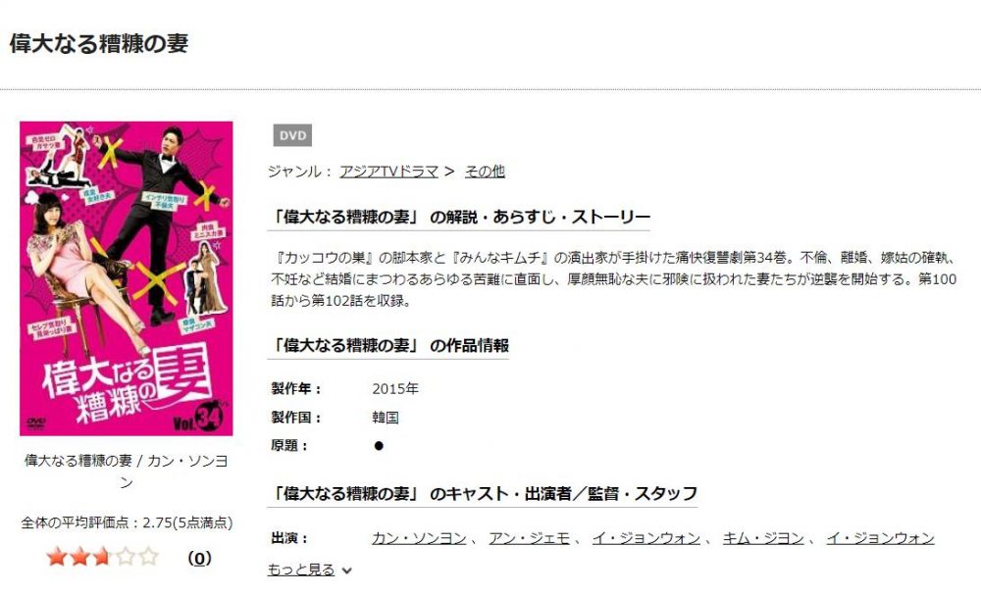Click the fourth empty rating star
Viewport: 981px width, 595px height.
[126, 556]
